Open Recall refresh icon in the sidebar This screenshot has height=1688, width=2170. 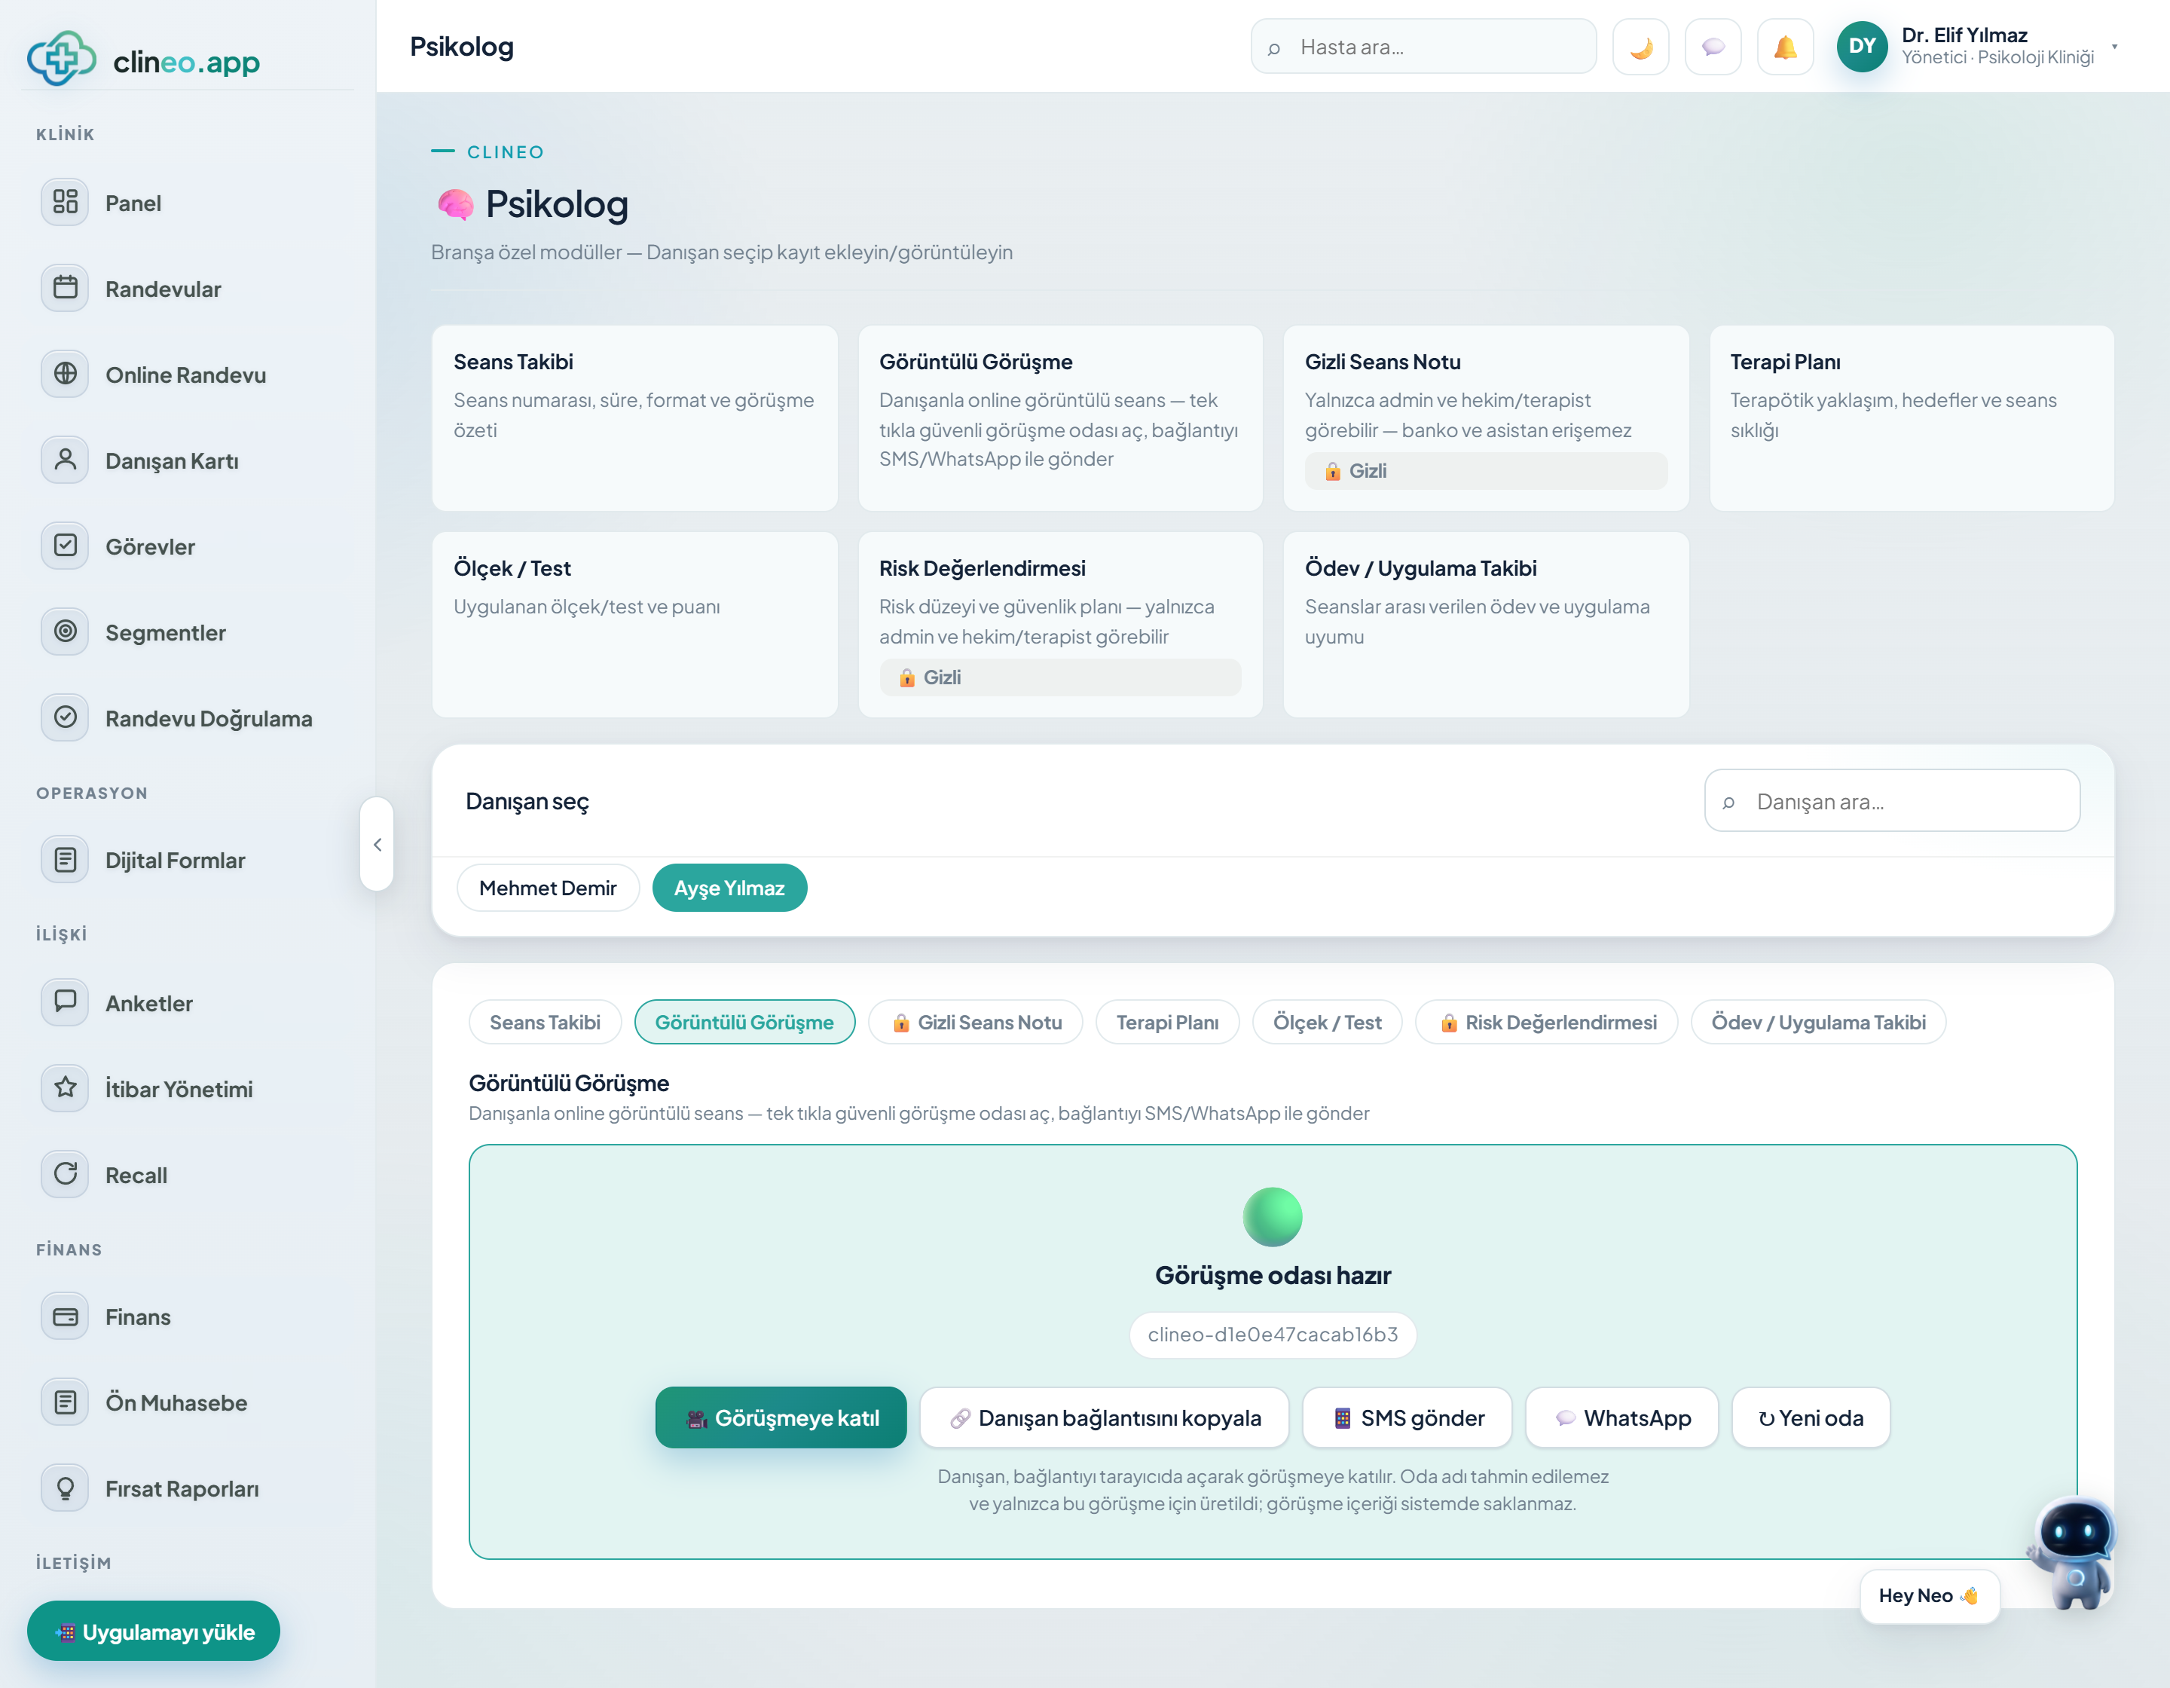[65, 1174]
